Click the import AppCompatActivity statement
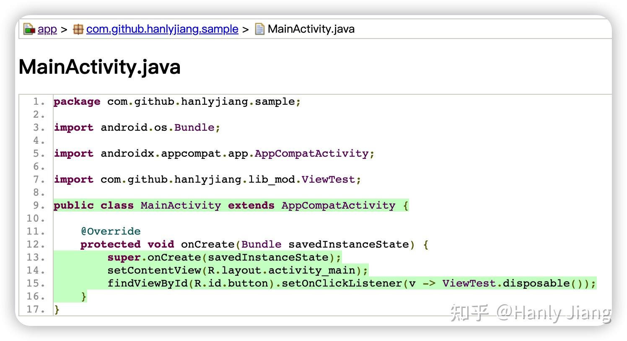This screenshot has width=627, height=341. 214,153
